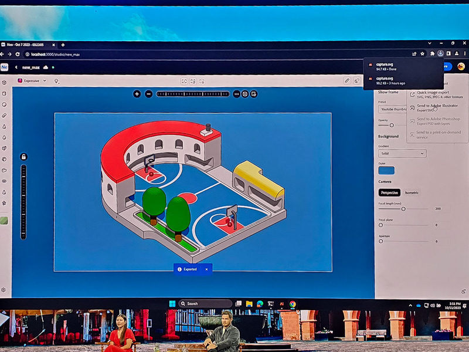Select Isometric camera mode
The image size is (469, 352).
(412, 192)
